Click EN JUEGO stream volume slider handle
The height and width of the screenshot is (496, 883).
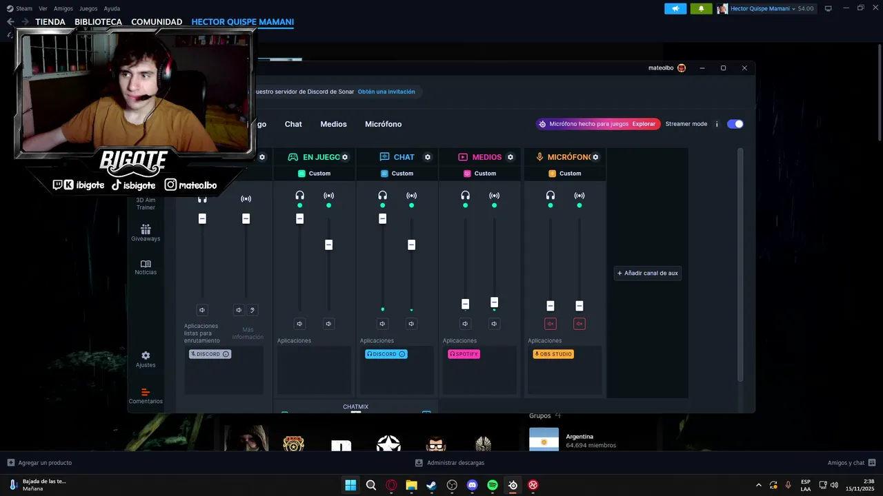pyautogui.click(x=328, y=245)
